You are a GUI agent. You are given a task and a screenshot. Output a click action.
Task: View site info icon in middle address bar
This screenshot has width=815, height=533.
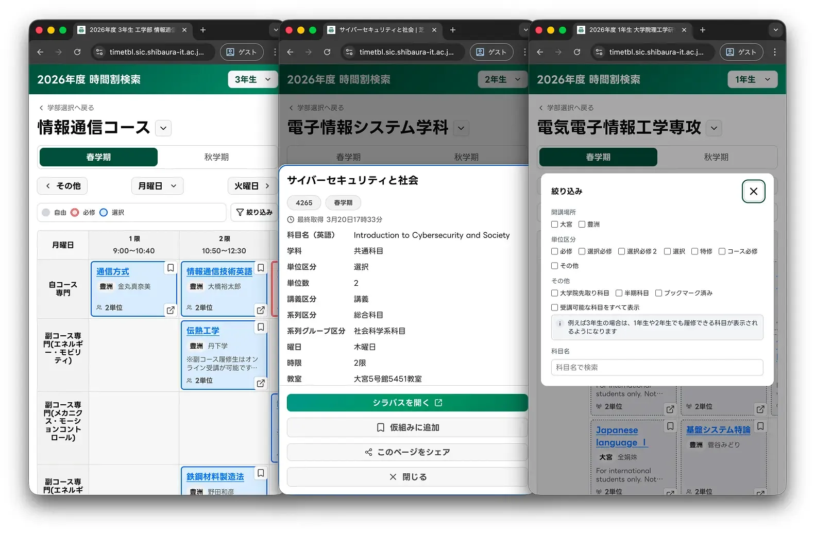tap(349, 52)
